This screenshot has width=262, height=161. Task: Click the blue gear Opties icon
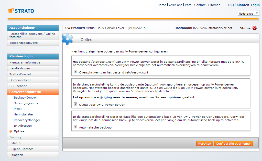click(68, 39)
